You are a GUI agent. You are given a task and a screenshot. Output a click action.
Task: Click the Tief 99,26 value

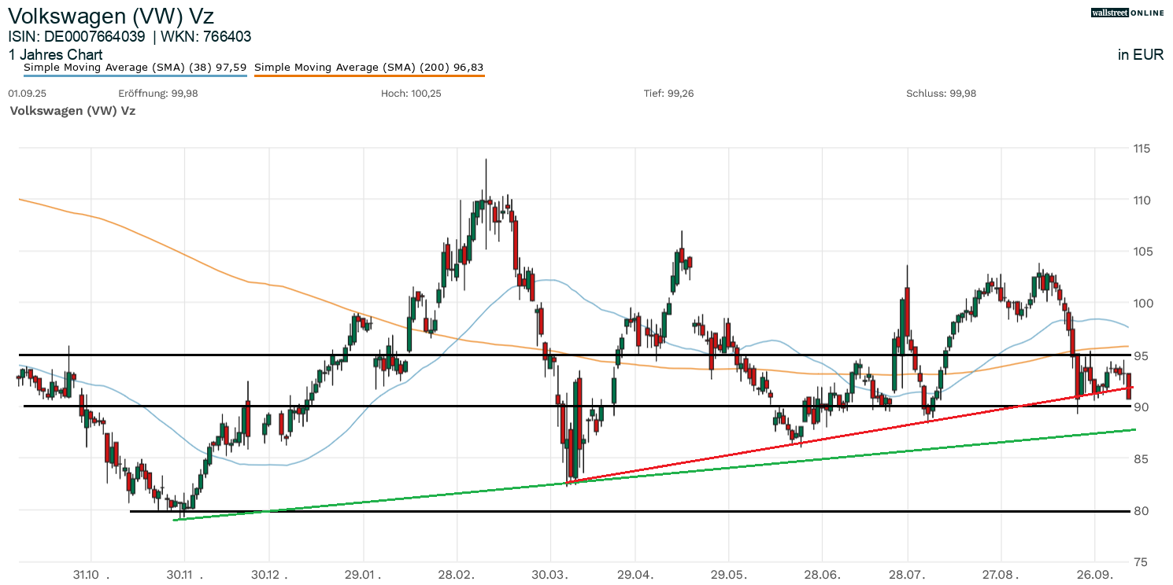(668, 94)
